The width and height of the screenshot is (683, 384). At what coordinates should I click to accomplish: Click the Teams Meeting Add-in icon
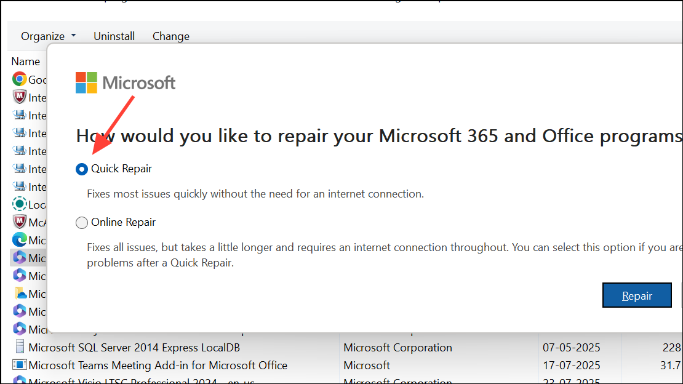pos(20,366)
